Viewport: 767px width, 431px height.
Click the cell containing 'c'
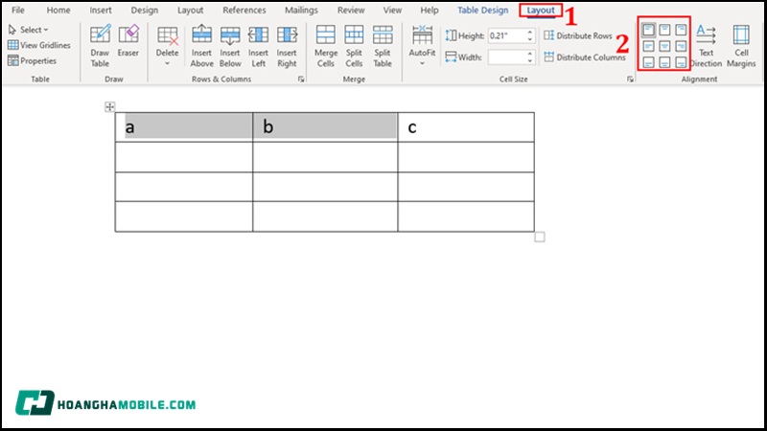point(466,127)
